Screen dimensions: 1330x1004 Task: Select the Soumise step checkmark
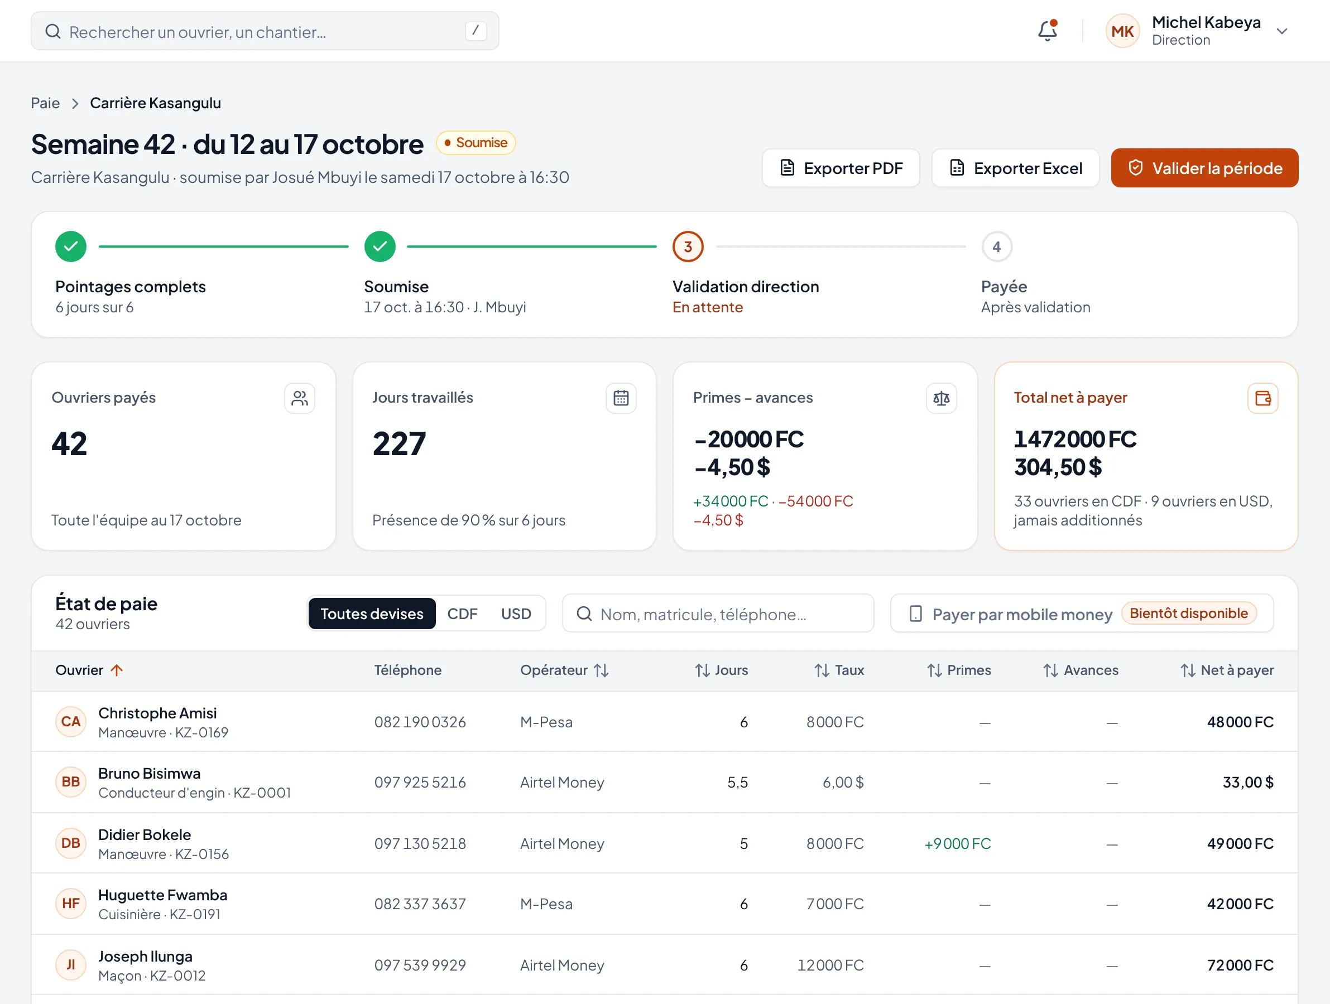[x=380, y=247]
